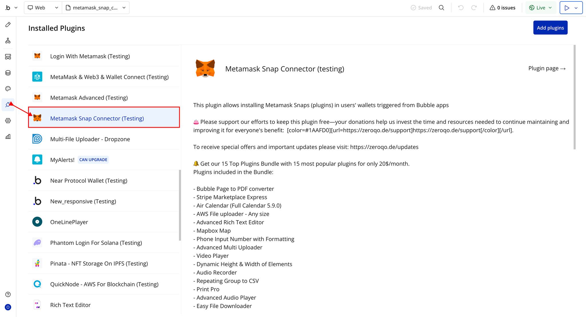Click the undo arrow icon
This screenshot has height=317, width=586.
[461, 8]
